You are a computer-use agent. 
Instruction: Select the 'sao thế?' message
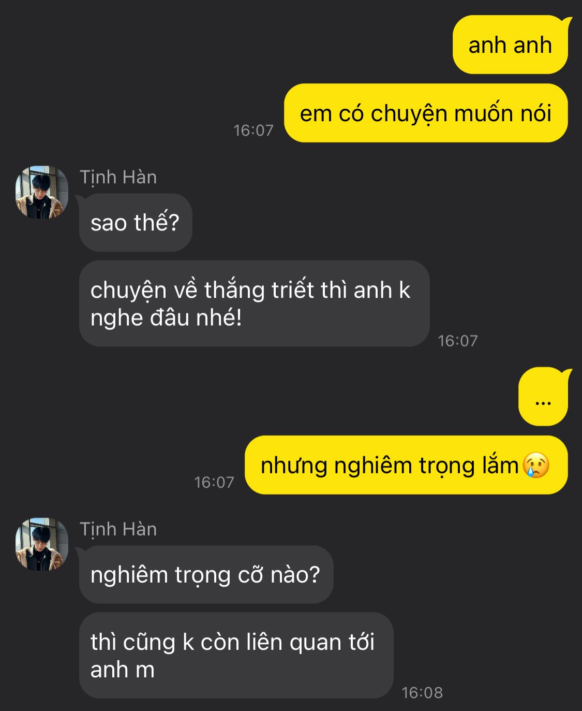point(135,223)
